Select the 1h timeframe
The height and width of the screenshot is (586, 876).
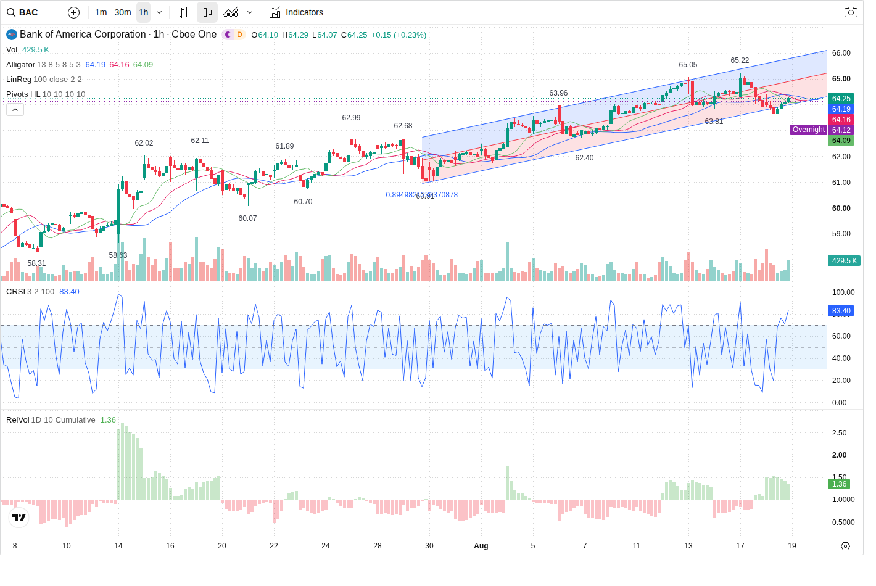143,12
